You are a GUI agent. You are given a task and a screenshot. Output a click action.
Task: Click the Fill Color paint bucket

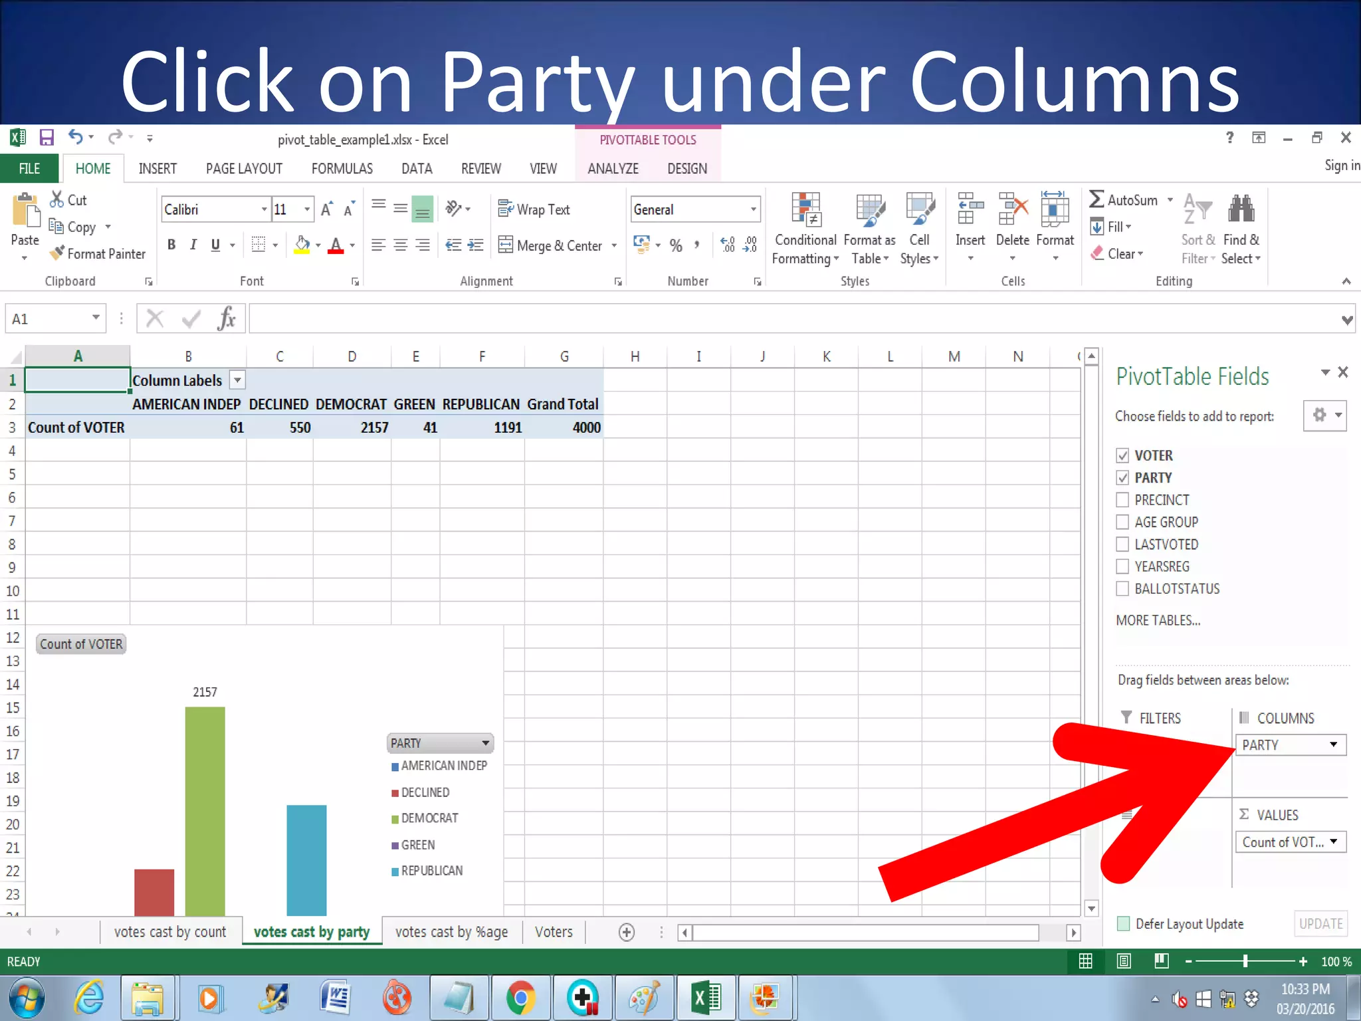click(302, 245)
